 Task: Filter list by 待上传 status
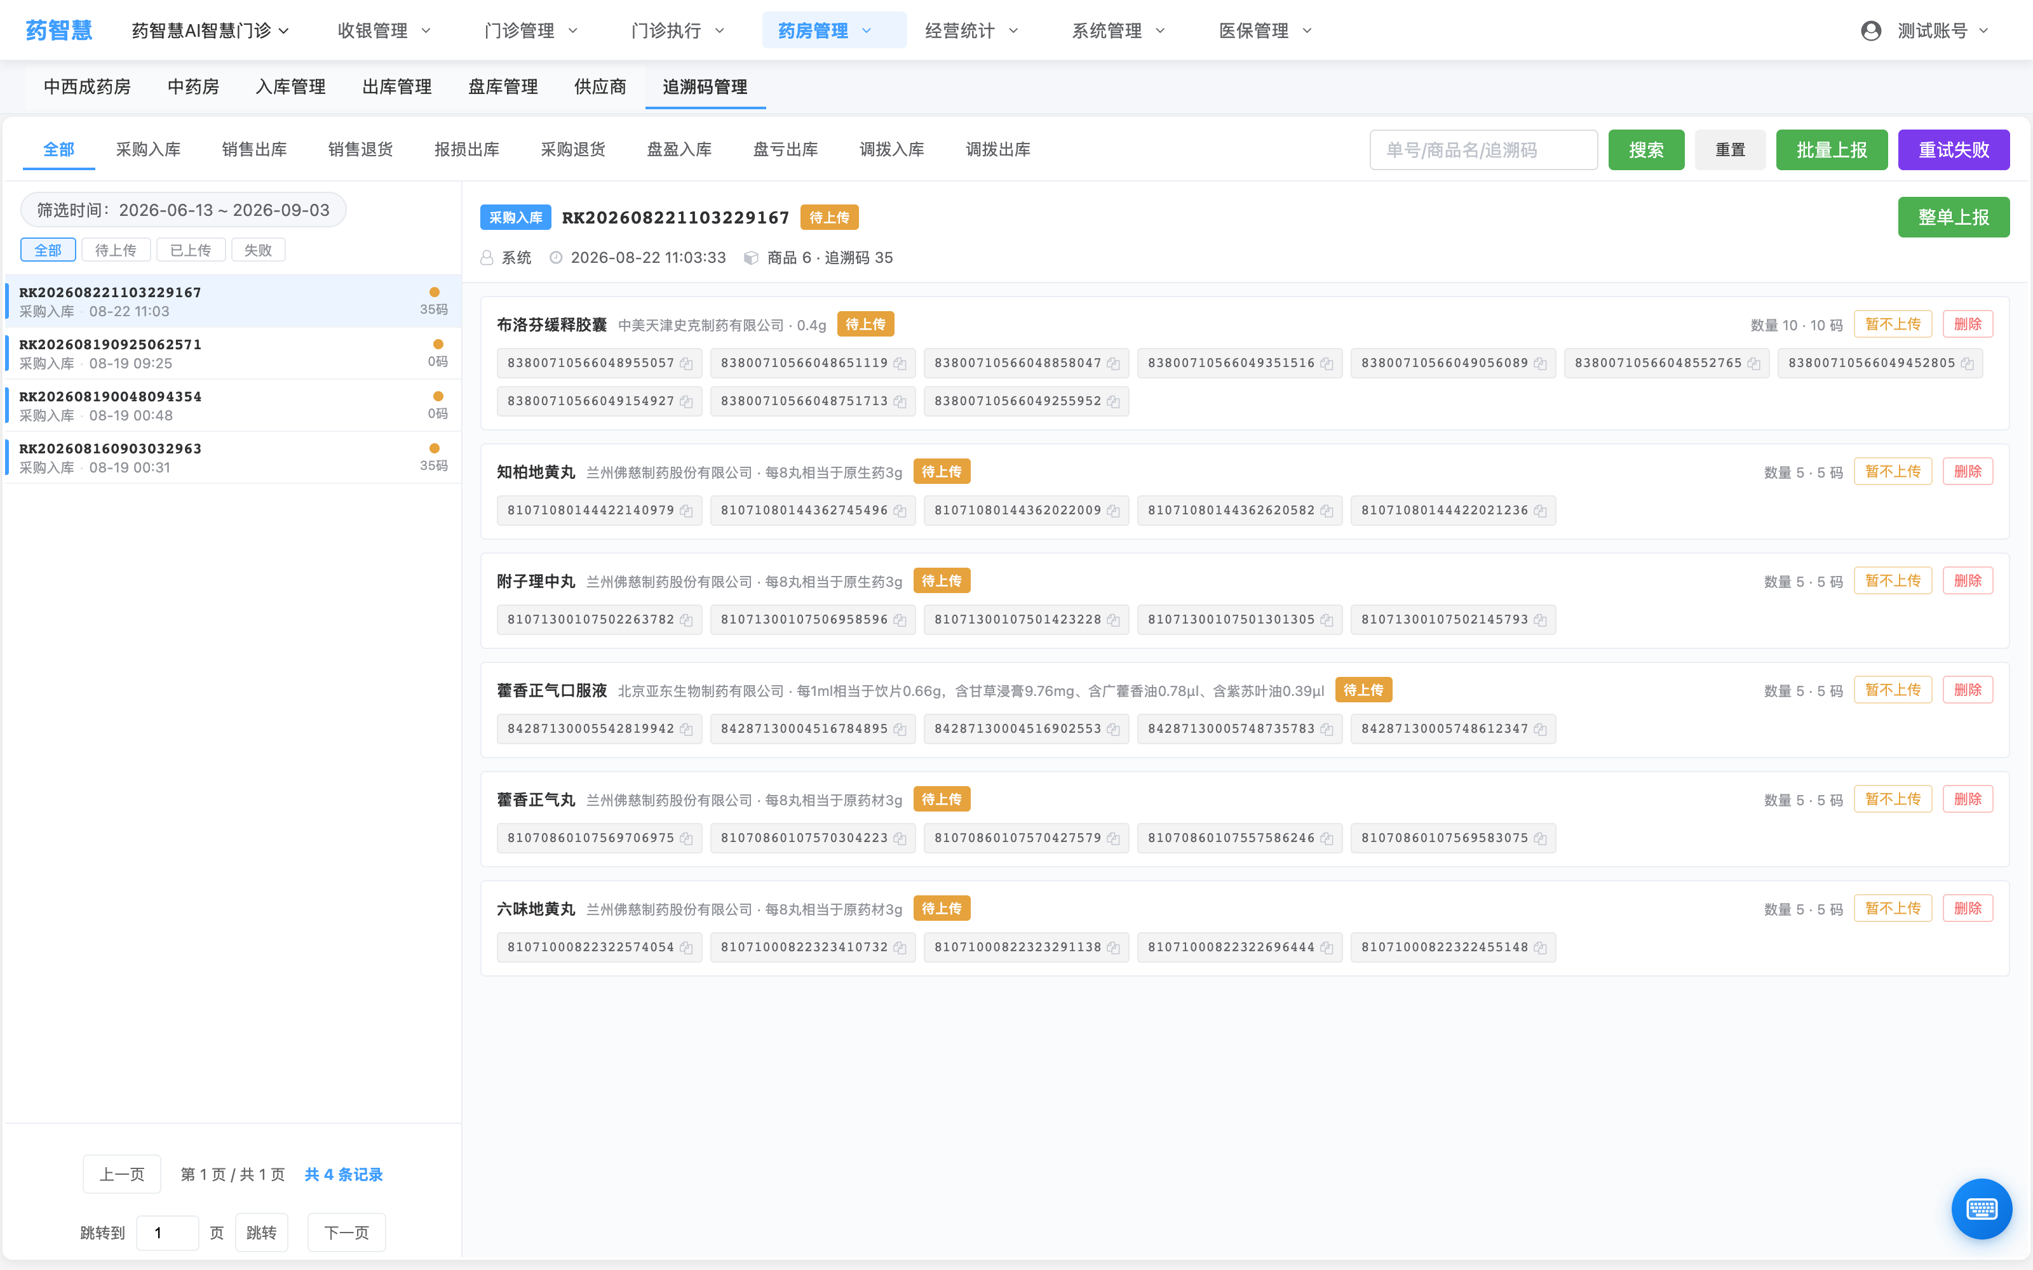[x=116, y=250]
